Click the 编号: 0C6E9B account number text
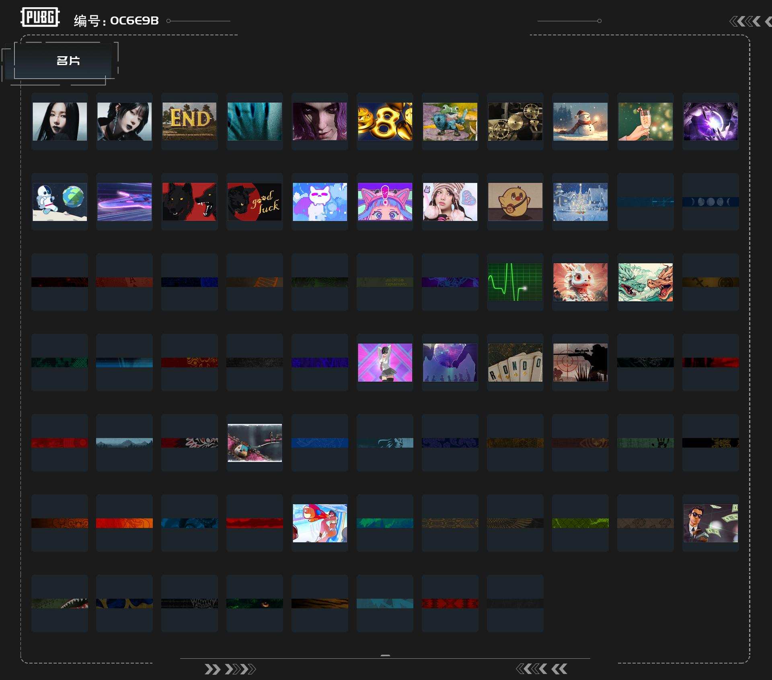 click(x=116, y=20)
